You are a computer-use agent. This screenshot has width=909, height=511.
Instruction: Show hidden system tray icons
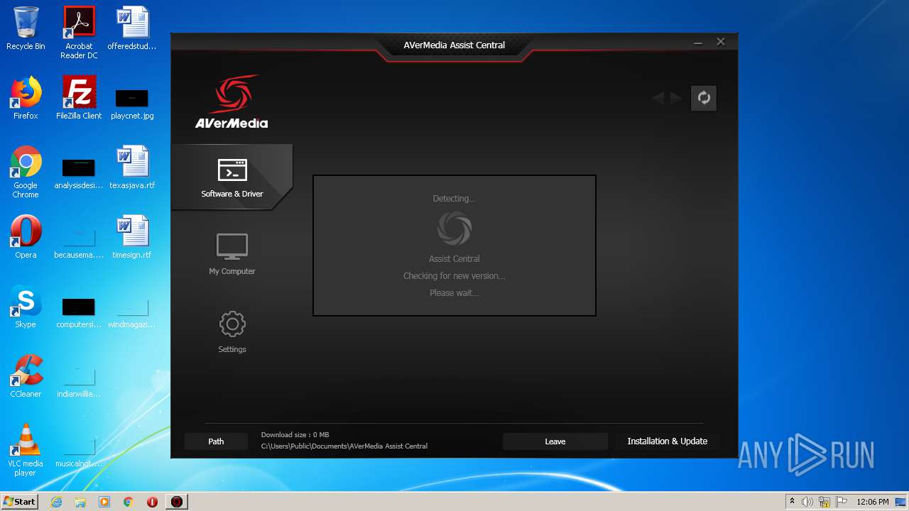(792, 502)
